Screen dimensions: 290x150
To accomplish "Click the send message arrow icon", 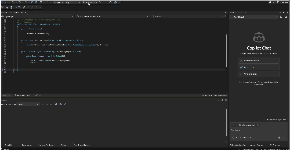I will 283,138.
